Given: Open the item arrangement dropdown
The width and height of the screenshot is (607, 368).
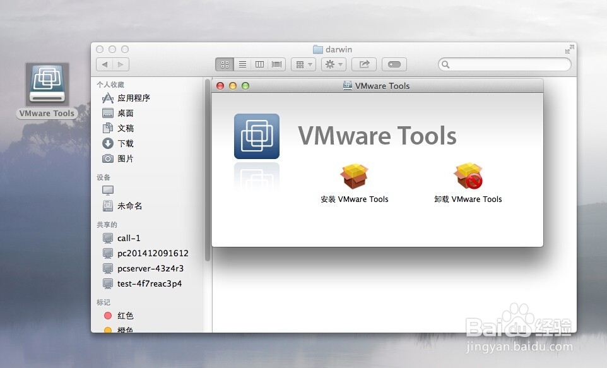Looking at the screenshot, I should 303,64.
